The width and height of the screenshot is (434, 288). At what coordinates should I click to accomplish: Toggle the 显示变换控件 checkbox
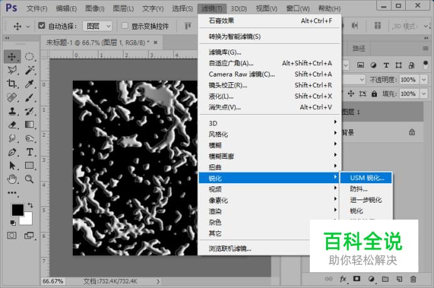point(125,26)
